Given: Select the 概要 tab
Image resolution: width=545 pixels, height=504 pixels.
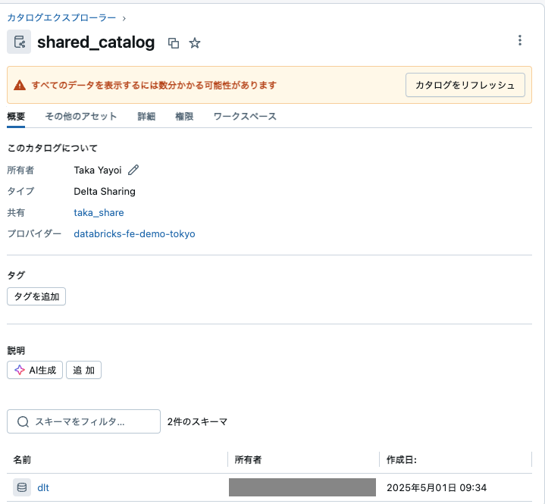Looking at the screenshot, I should click(x=16, y=117).
